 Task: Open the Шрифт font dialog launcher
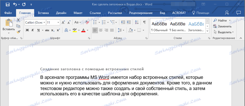(x=89, y=38)
